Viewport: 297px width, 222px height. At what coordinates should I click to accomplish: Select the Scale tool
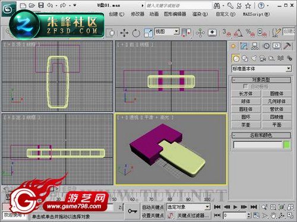tap(148, 33)
